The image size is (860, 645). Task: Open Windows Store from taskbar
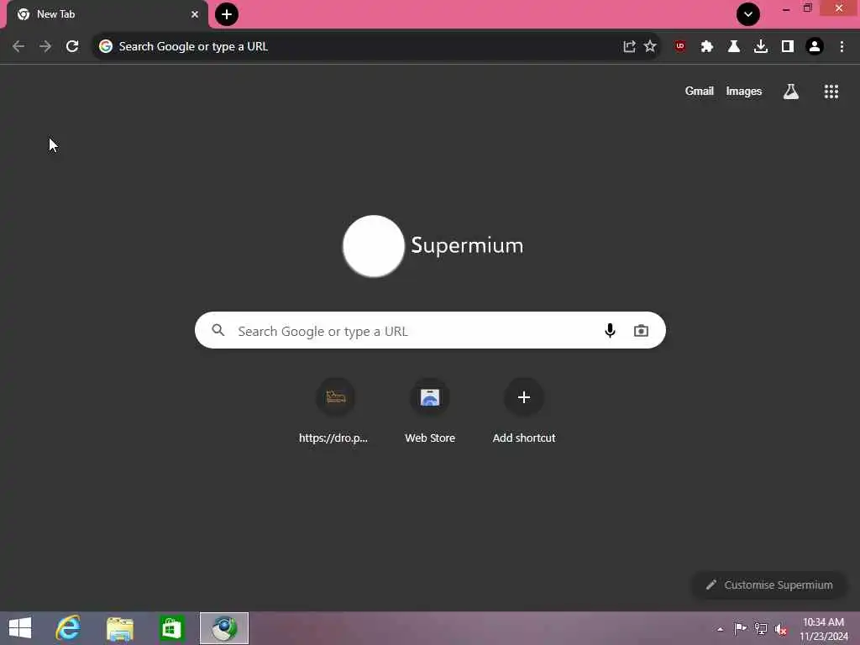pos(171,628)
